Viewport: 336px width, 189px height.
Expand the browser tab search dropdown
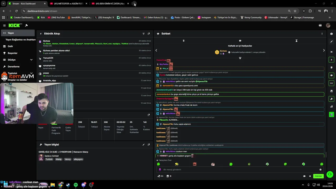(x=3, y=4)
